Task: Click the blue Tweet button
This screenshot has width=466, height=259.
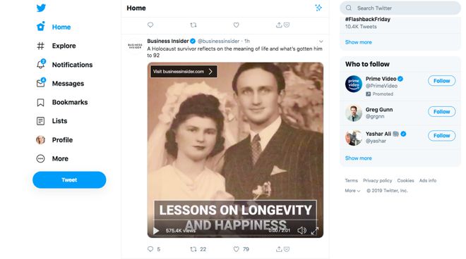Action: (x=69, y=179)
